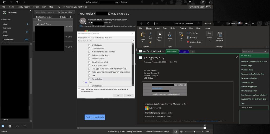Expand page to full view arrow icon

237,57
